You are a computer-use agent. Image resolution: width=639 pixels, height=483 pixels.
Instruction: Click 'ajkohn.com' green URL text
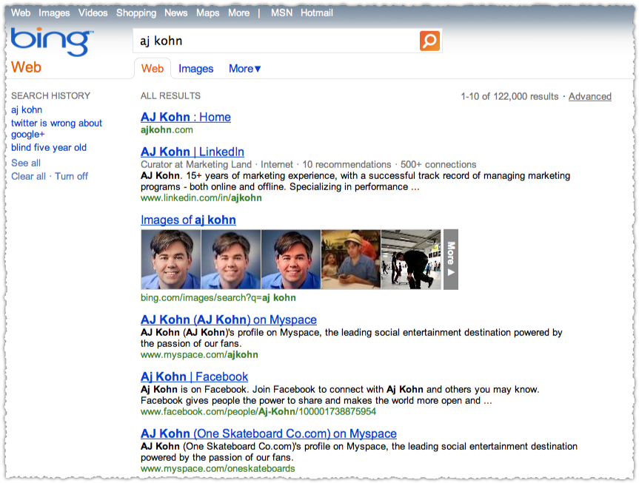pos(167,130)
